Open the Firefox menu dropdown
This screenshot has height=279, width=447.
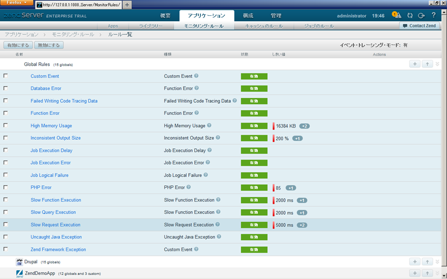click(x=17, y=3)
